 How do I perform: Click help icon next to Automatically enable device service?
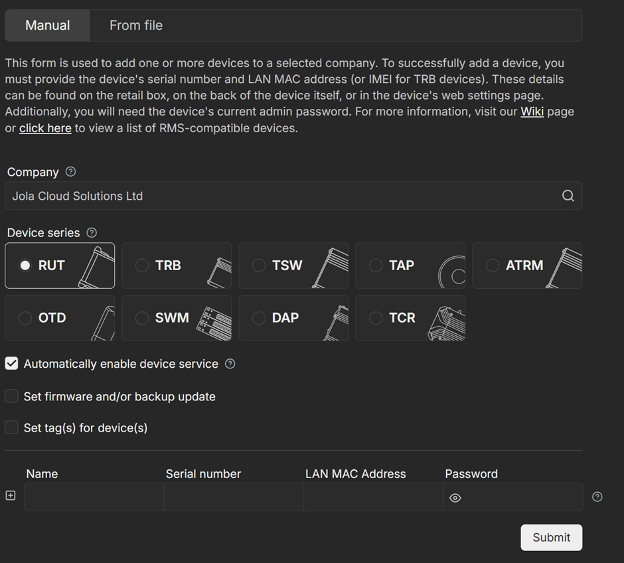point(230,364)
